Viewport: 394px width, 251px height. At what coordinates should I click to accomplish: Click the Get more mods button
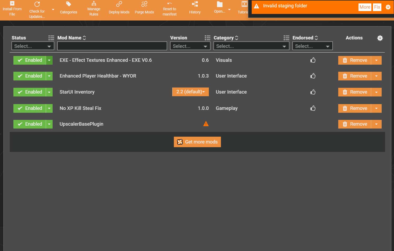coord(197,142)
